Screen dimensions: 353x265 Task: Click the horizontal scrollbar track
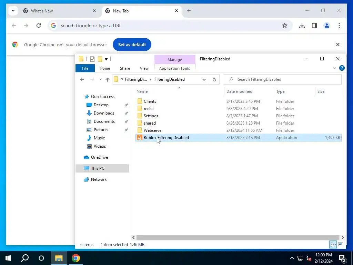(238, 237)
